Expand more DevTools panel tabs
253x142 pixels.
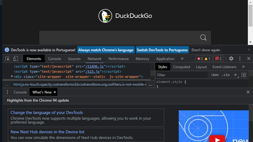[182, 58]
